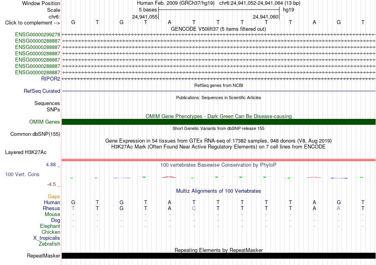Click the C base in the Rhesus row
376x265 pixels.
coord(194,208)
